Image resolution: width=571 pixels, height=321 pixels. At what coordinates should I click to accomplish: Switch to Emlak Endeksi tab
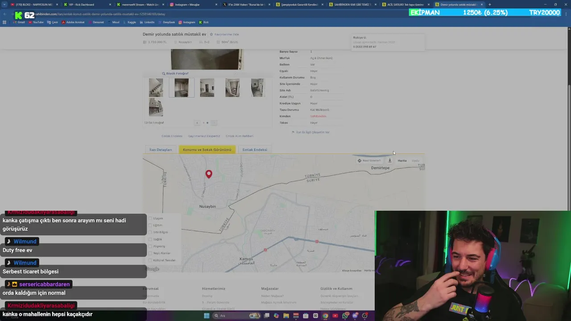pos(255,150)
